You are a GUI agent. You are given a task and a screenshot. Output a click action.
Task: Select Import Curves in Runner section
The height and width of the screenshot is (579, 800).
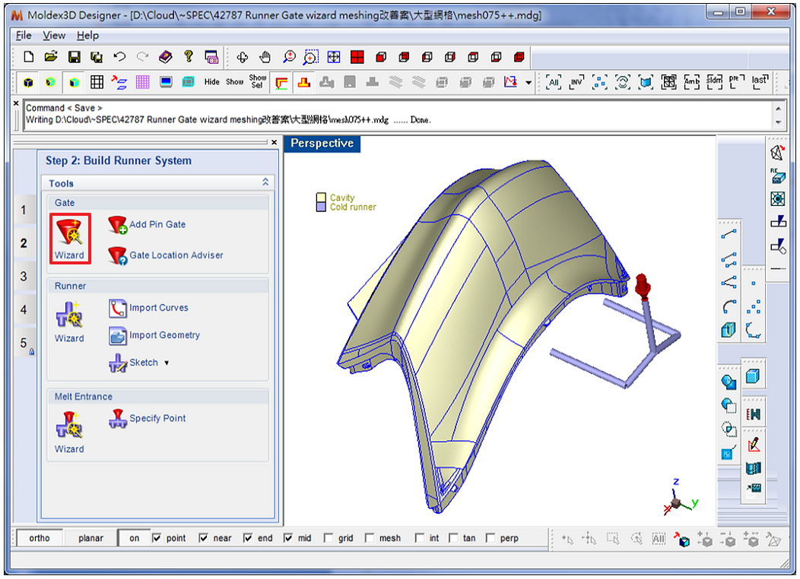pos(148,308)
